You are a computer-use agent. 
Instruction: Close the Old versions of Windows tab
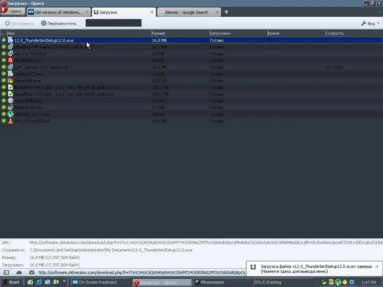[x=87, y=12]
